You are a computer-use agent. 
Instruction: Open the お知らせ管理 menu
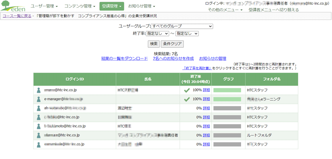click(141, 6)
